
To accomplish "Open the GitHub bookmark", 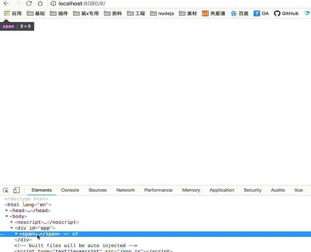I will (x=286, y=13).
